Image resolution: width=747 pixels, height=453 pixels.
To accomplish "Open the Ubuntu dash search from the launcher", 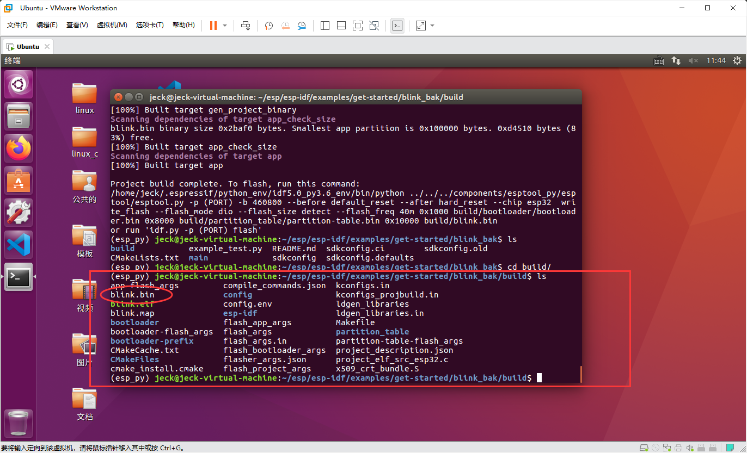I will pyautogui.click(x=19, y=84).
